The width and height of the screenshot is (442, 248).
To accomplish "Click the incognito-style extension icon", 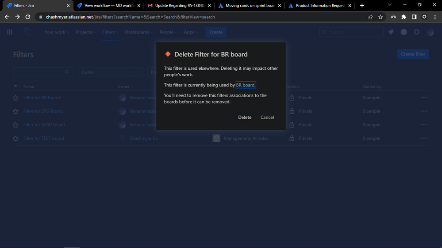I will [x=393, y=17].
